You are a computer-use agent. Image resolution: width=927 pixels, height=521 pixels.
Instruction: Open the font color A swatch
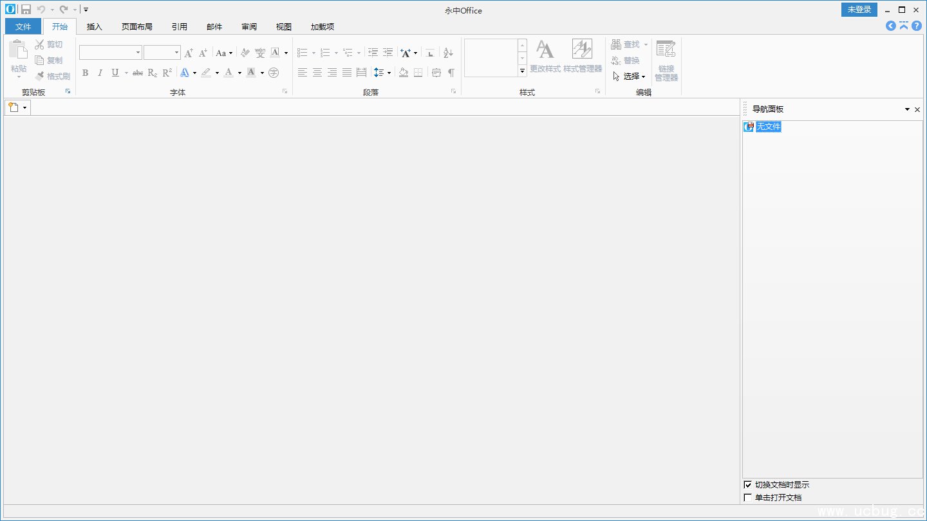coord(229,73)
